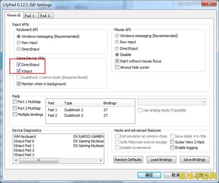Viewport: 219px width, 183px height.
Task: Cancel with the 取消 button
Action: (176, 175)
